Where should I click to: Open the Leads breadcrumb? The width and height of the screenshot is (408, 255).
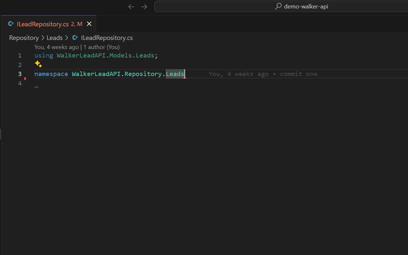tap(55, 38)
